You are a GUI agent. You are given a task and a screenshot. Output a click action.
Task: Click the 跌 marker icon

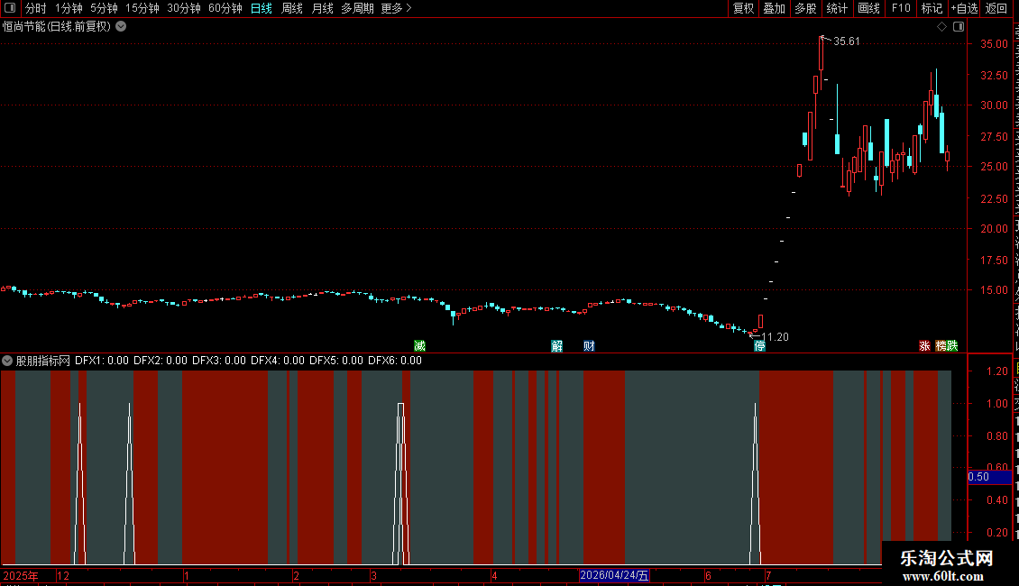[x=952, y=345]
